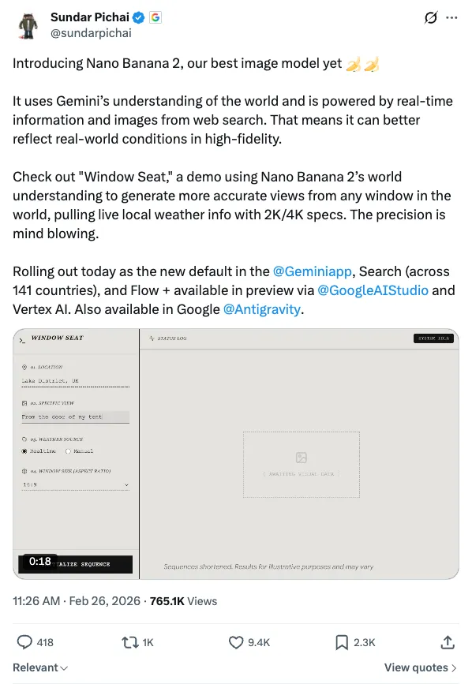The width and height of the screenshot is (472, 684).
Task: Click the gear icon next to WINDOW SIZE
Action: tap(24, 470)
